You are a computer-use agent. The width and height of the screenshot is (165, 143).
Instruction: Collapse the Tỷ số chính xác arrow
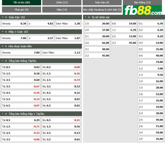(x=86, y=17)
